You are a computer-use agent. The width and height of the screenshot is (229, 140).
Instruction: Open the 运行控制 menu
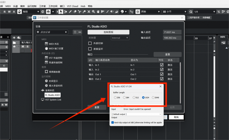(x=32, y=6)
